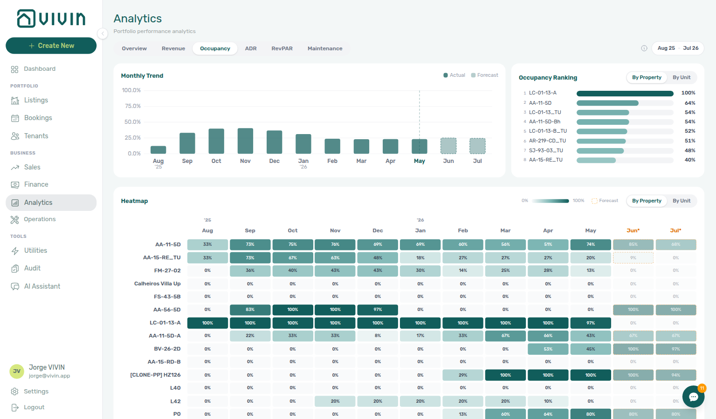Open Finance money icon
Image resolution: width=716 pixels, height=419 pixels.
[15, 185]
